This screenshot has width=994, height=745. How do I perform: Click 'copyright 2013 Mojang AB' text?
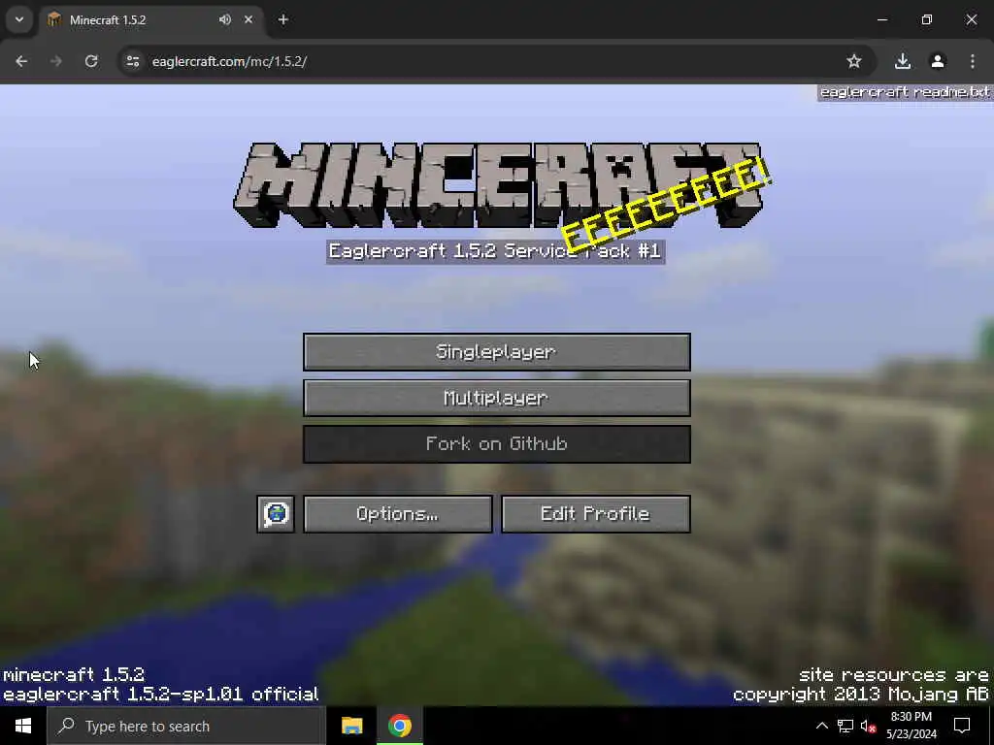pyautogui.click(x=861, y=695)
